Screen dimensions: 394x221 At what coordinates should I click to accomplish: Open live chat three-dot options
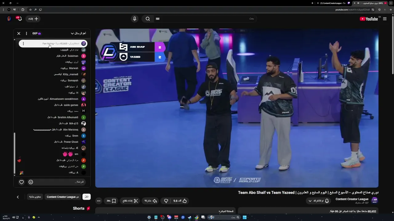(x=26, y=33)
